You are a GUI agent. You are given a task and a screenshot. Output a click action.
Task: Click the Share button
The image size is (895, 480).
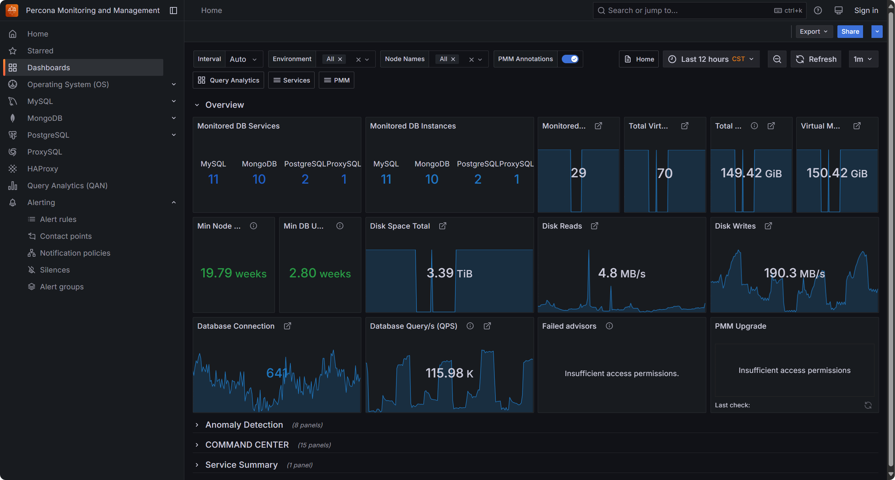(850, 32)
